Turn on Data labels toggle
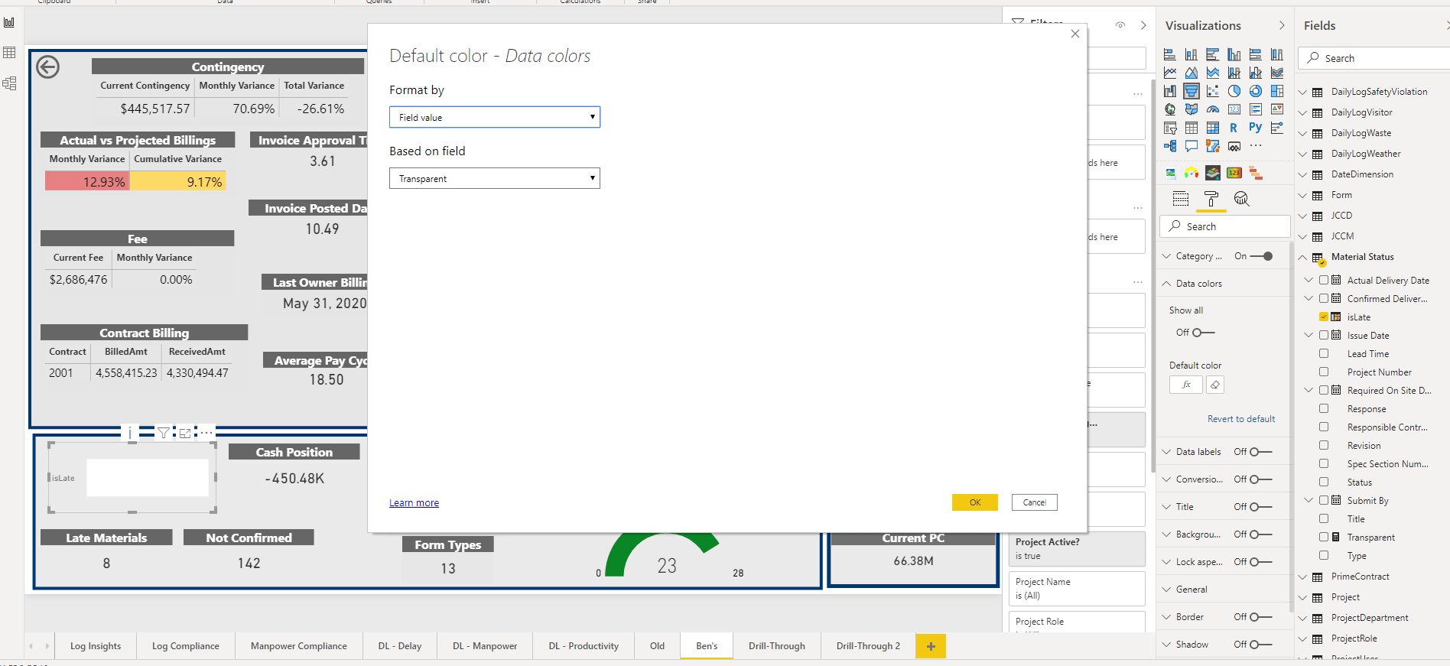The height and width of the screenshot is (666, 1450). [x=1260, y=452]
